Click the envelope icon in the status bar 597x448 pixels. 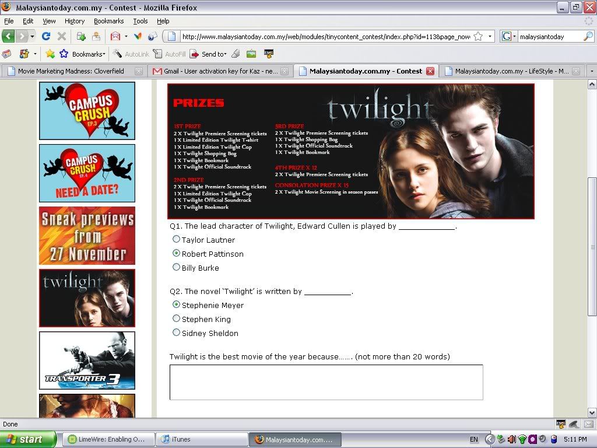coord(589,424)
